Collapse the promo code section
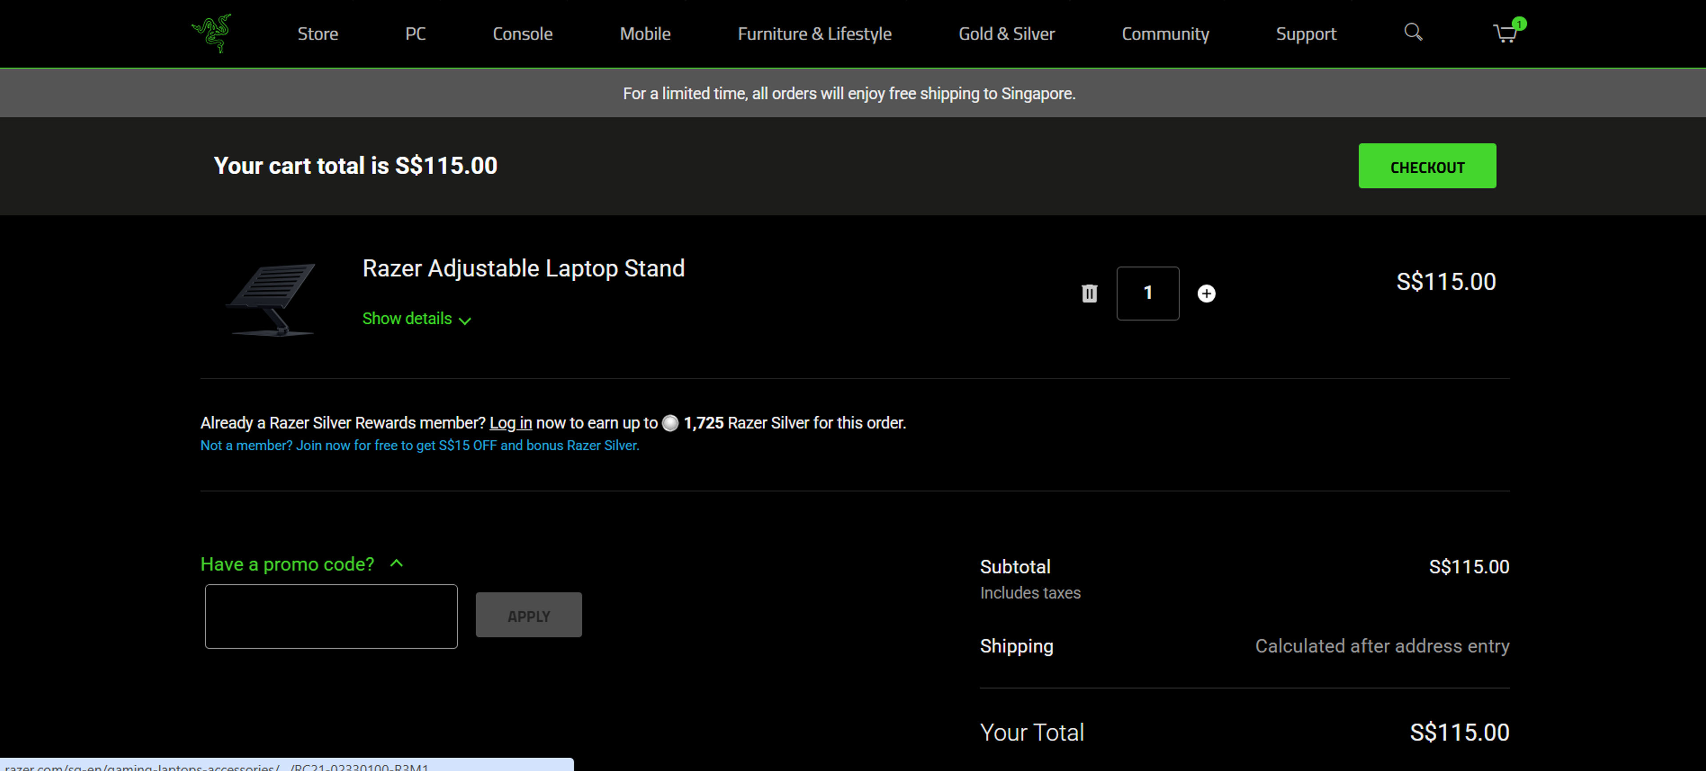1706x771 pixels. [302, 564]
